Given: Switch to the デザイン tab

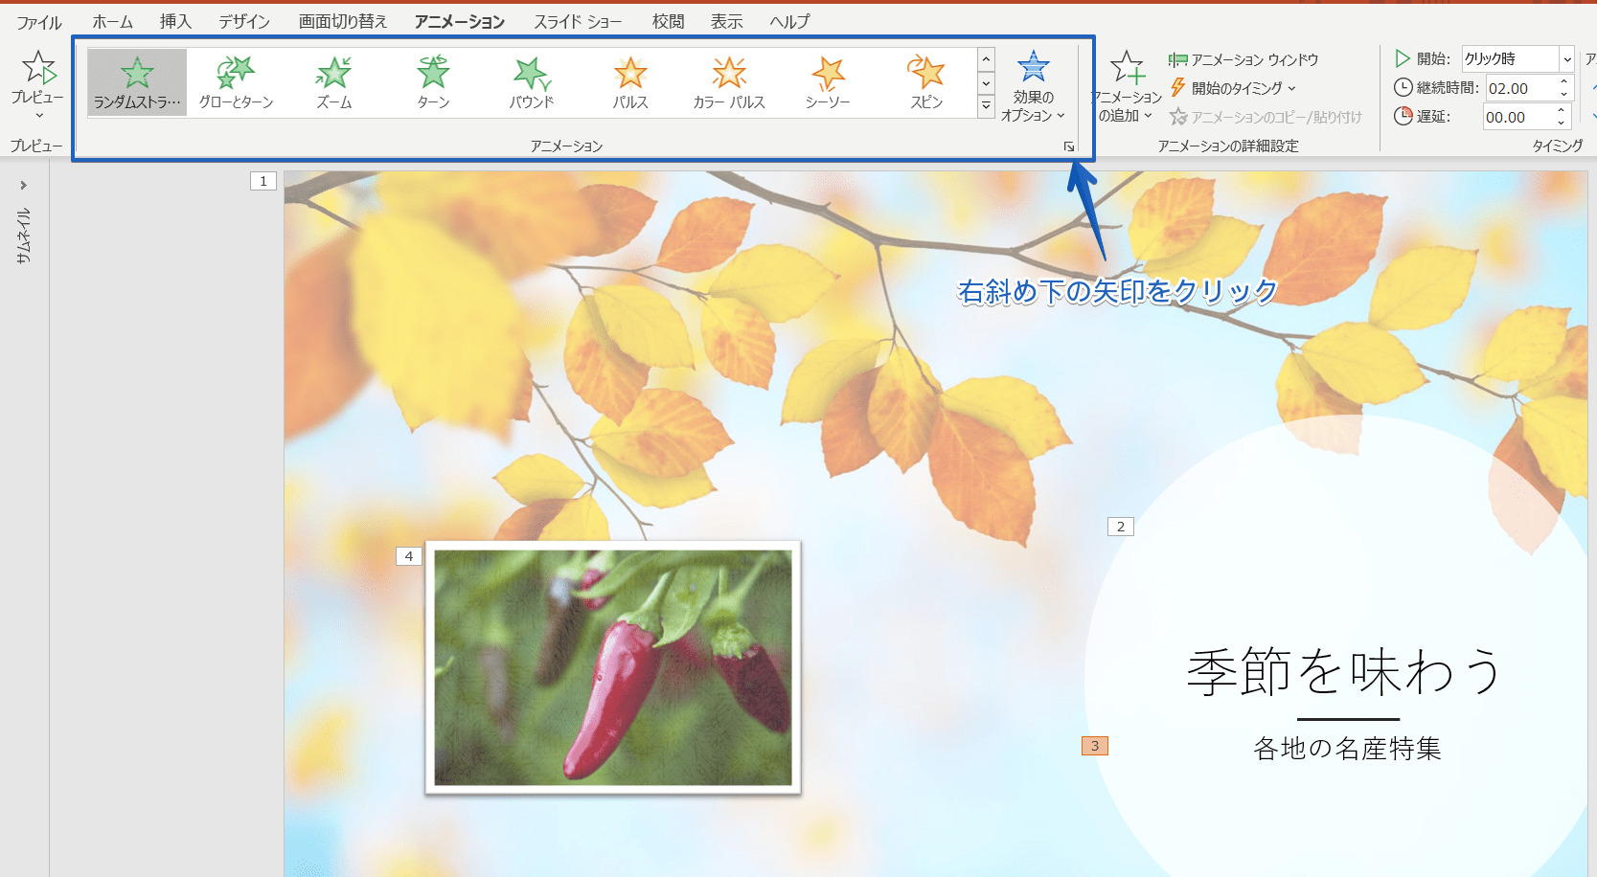Looking at the screenshot, I should point(244,21).
